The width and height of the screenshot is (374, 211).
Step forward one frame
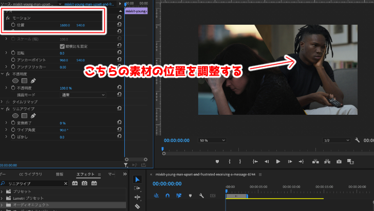tap(290, 162)
